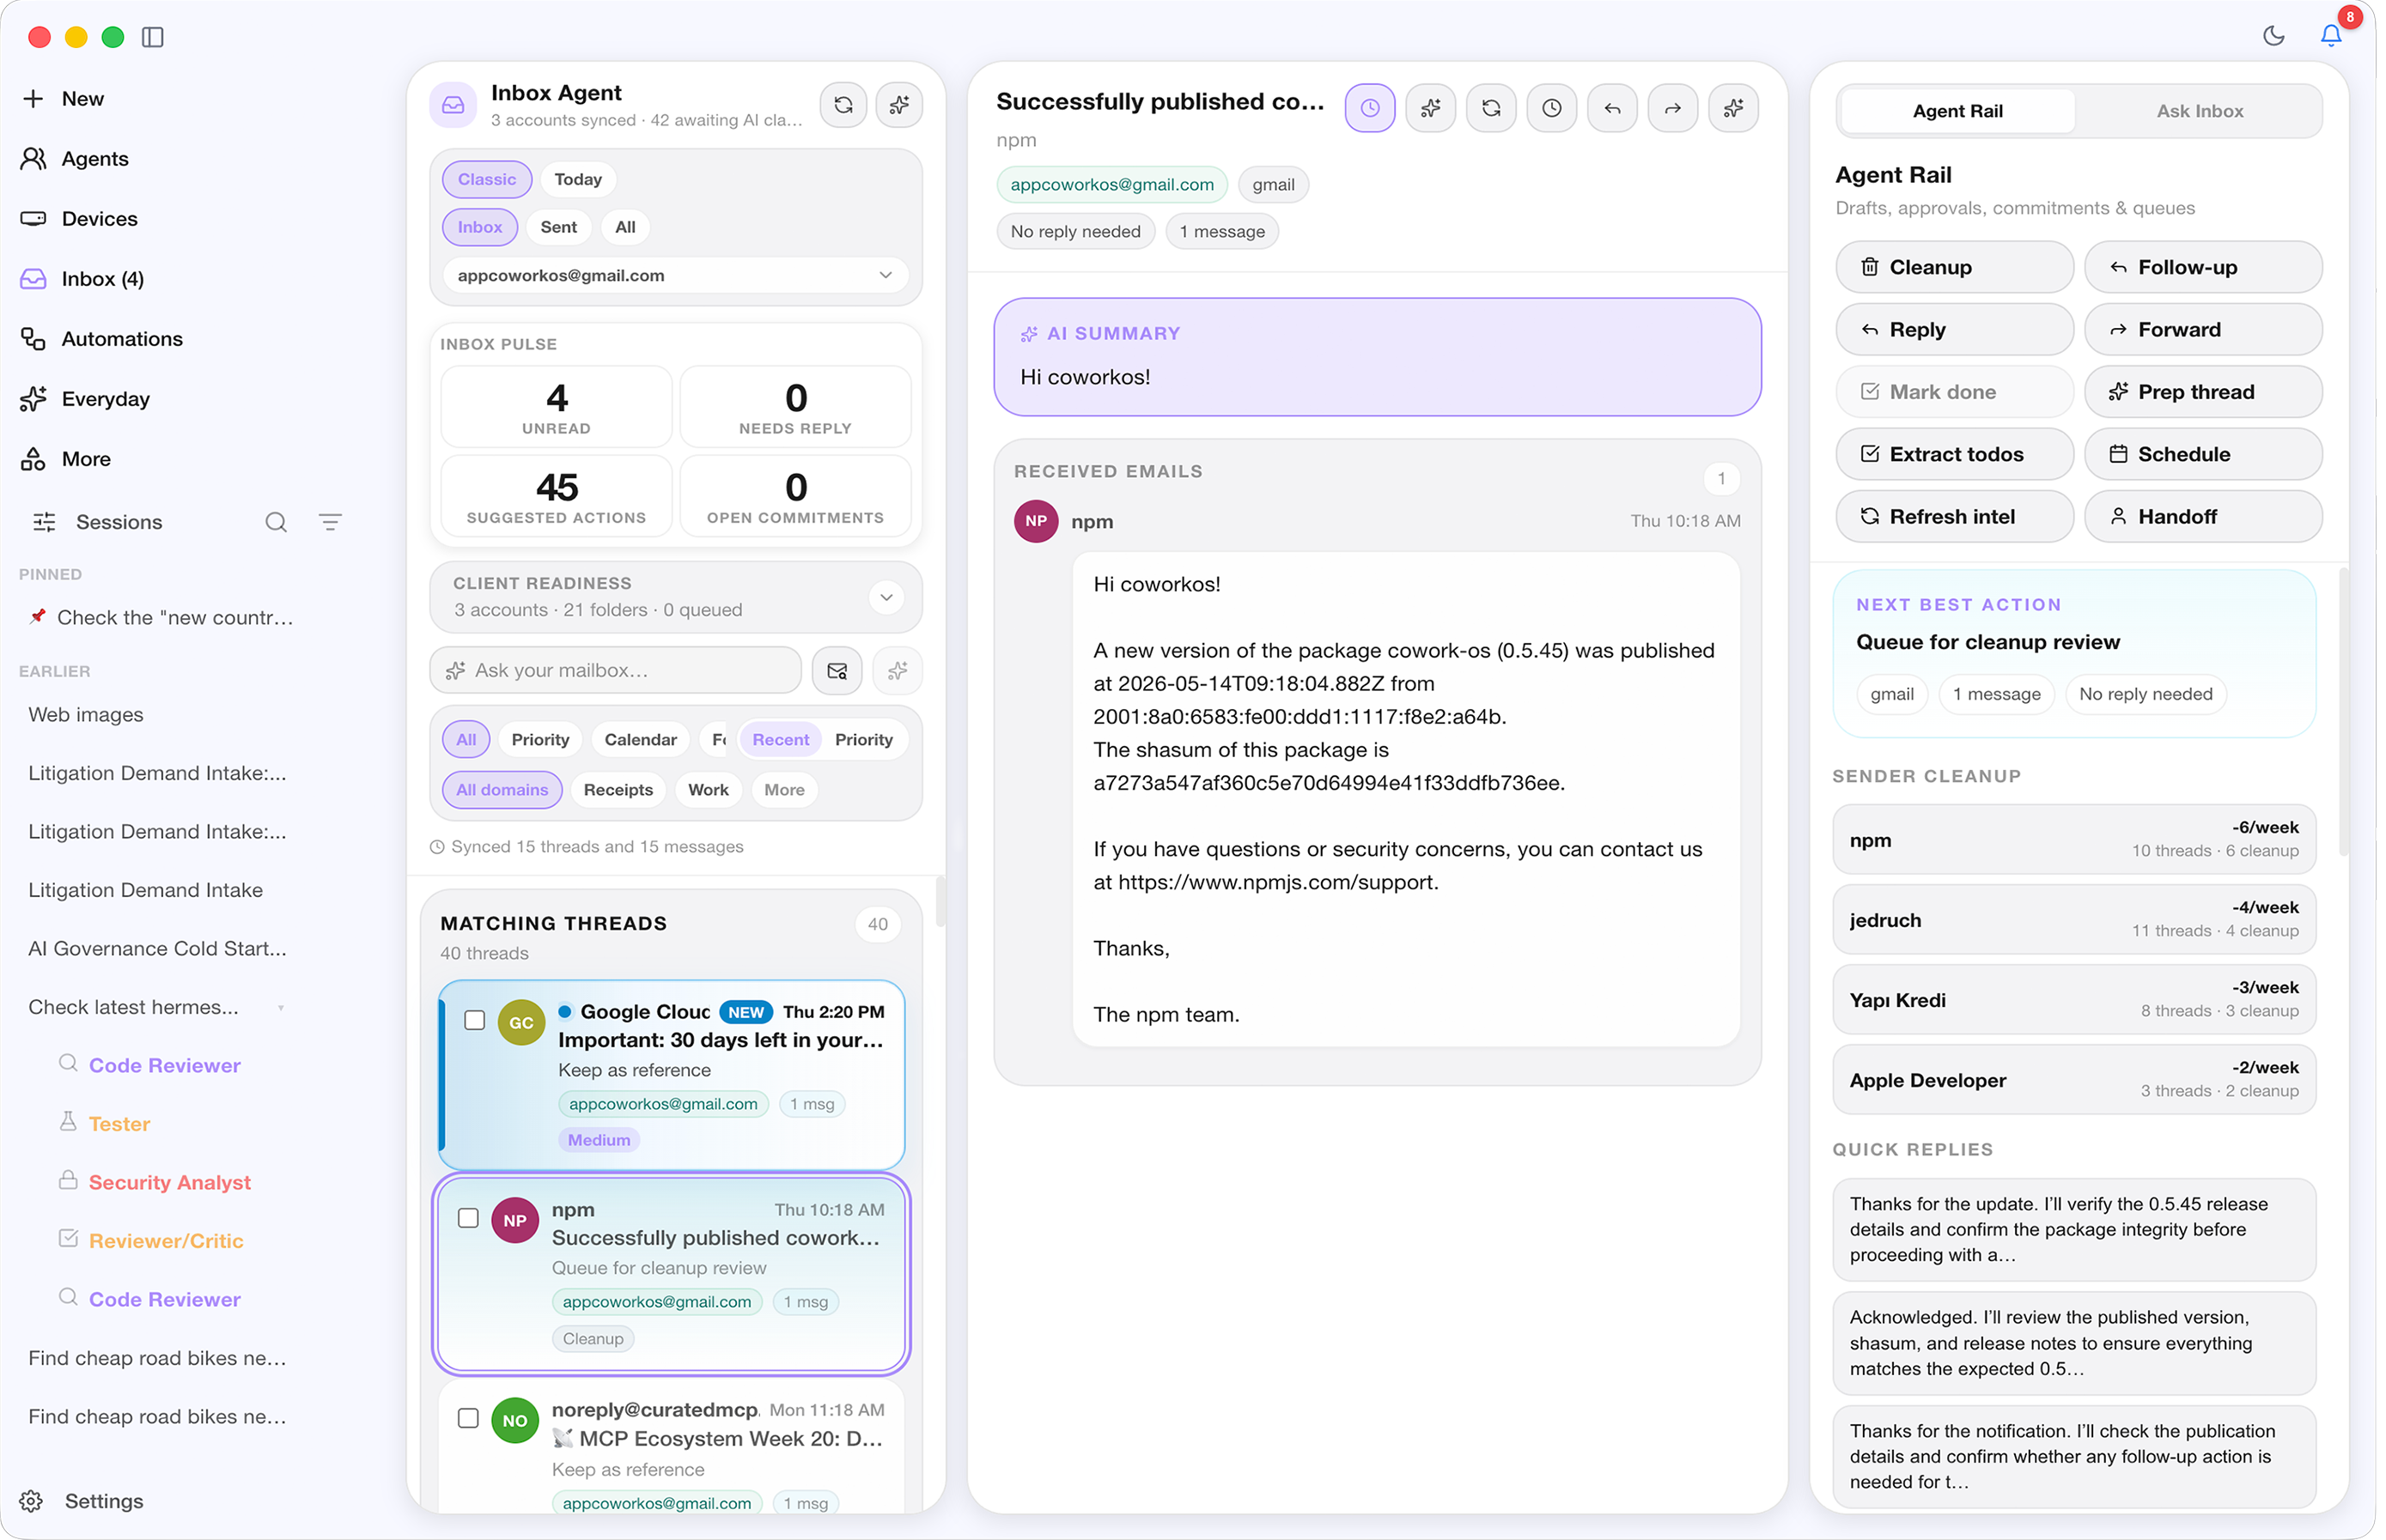2386x1540 pixels.
Task: Click the thread list scrollbar
Action: 940,901
